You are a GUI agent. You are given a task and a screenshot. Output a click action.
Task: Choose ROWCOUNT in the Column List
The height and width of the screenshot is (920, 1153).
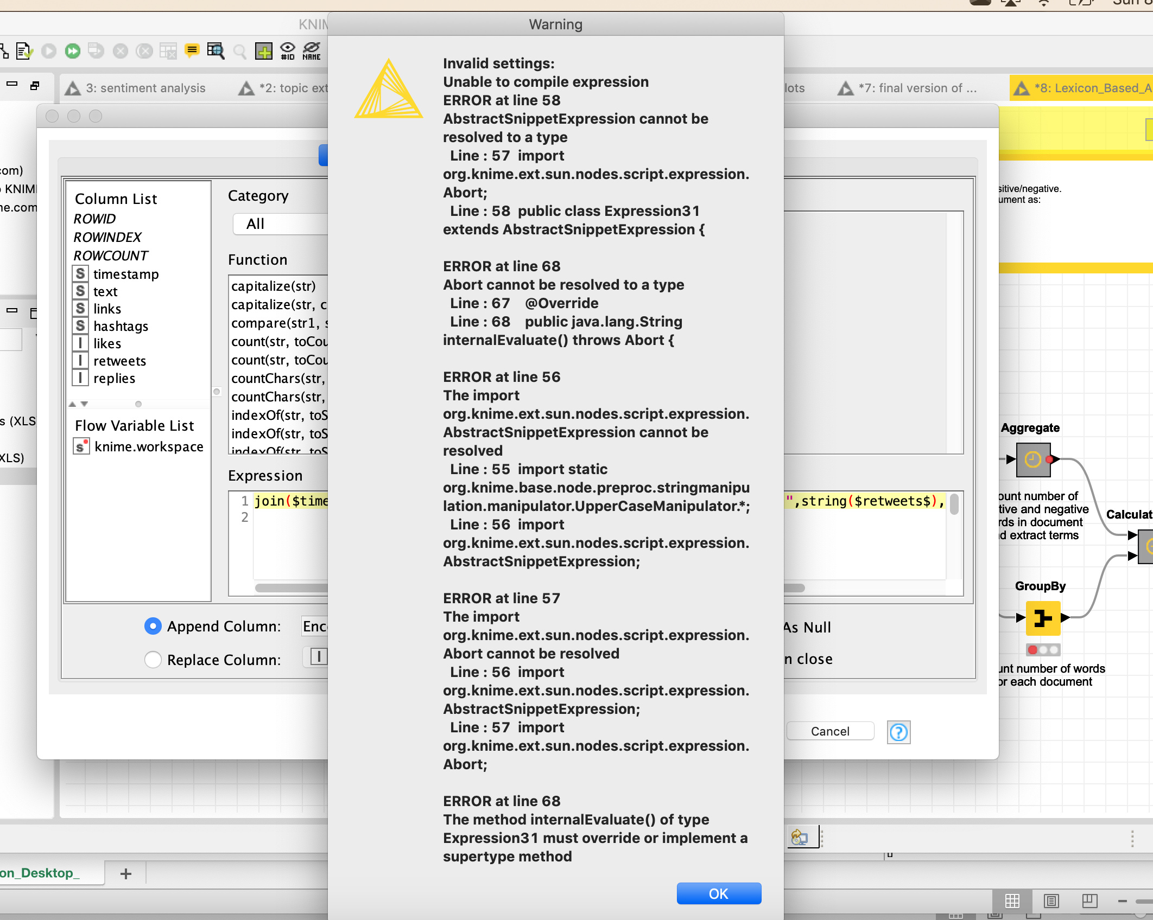point(111,255)
